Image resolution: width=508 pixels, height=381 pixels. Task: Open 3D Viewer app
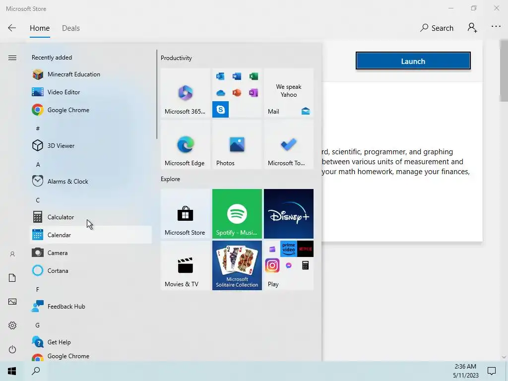tap(91, 146)
